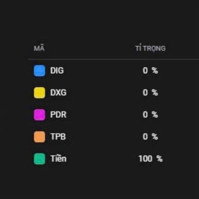This screenshot has width=199, height=199.
Task: Select the Tiền cash row label
Action: [58, 159]
